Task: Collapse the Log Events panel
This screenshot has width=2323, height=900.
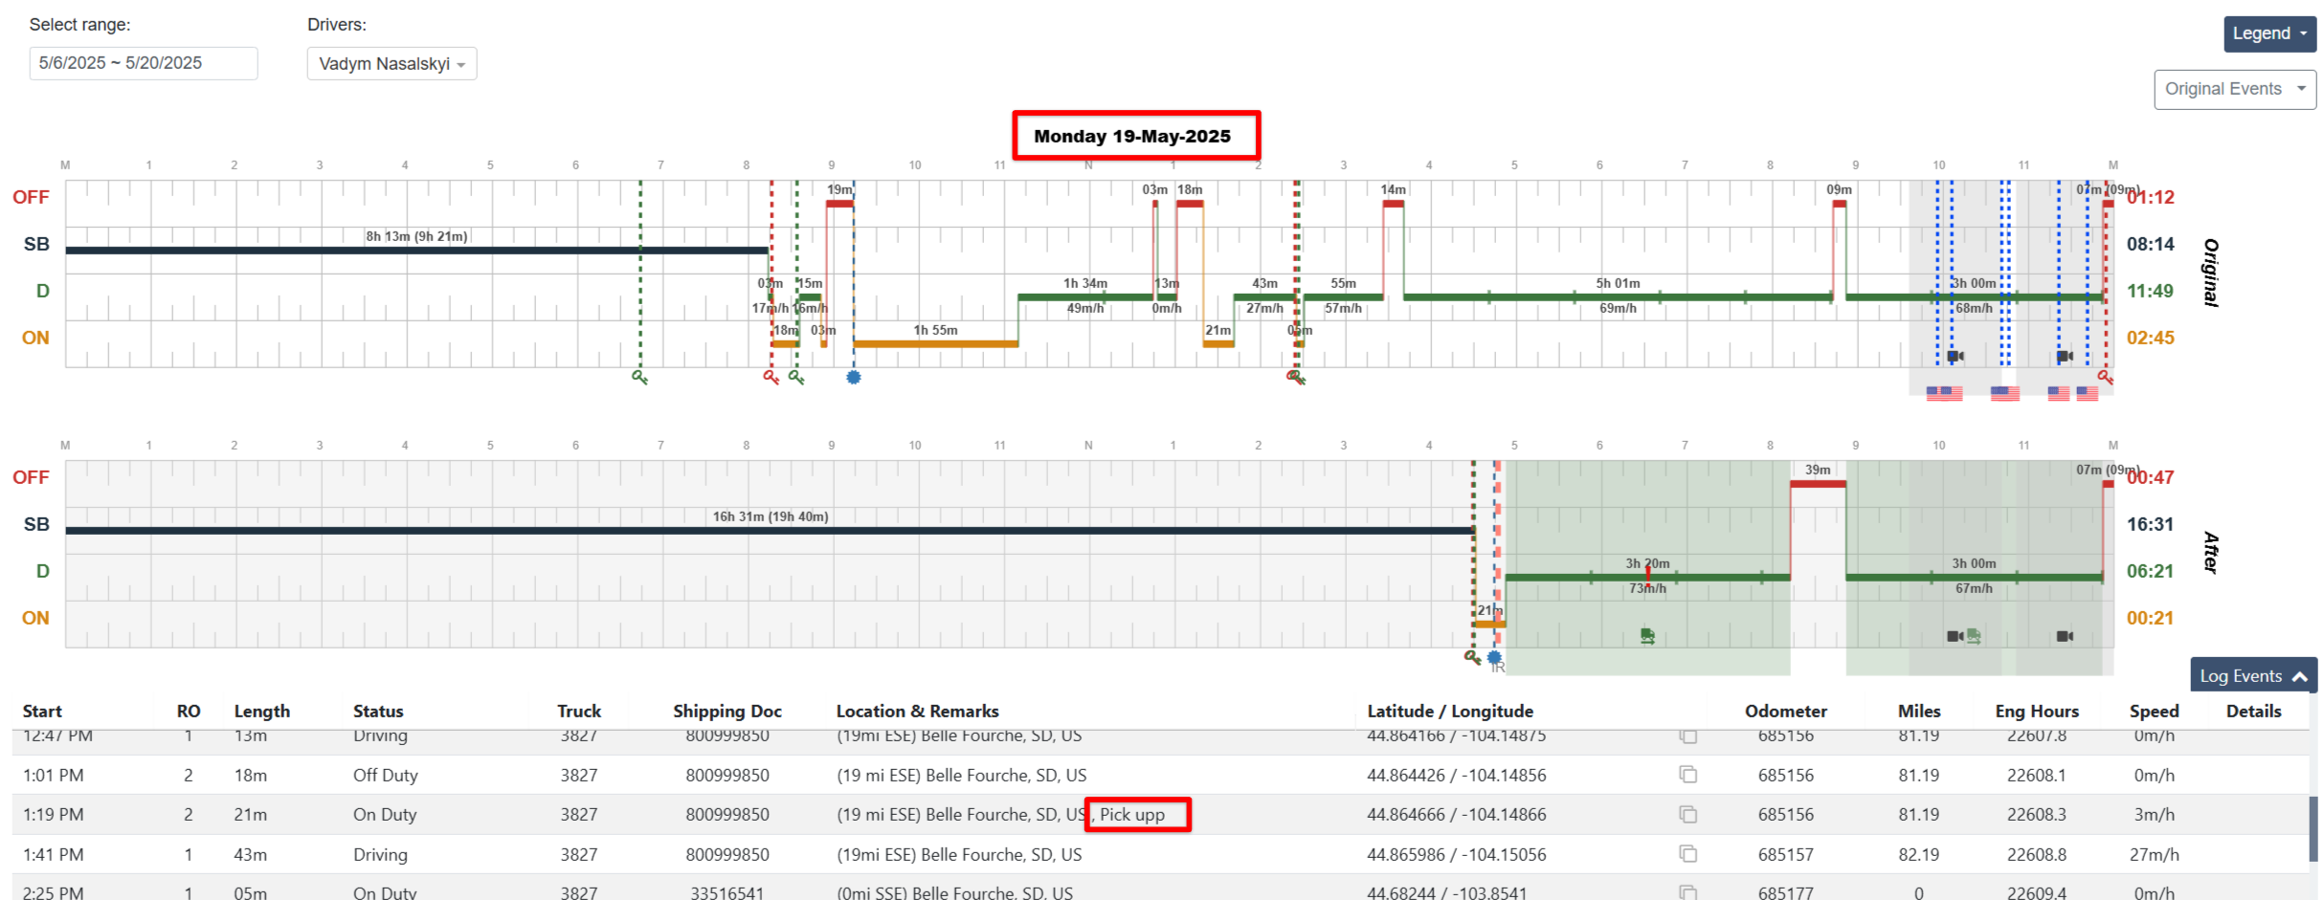Action: point(2253,676)
